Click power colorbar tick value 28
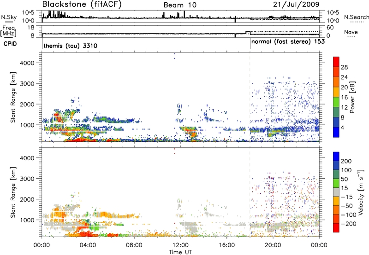369x255 pixels. tap(344, 67)
